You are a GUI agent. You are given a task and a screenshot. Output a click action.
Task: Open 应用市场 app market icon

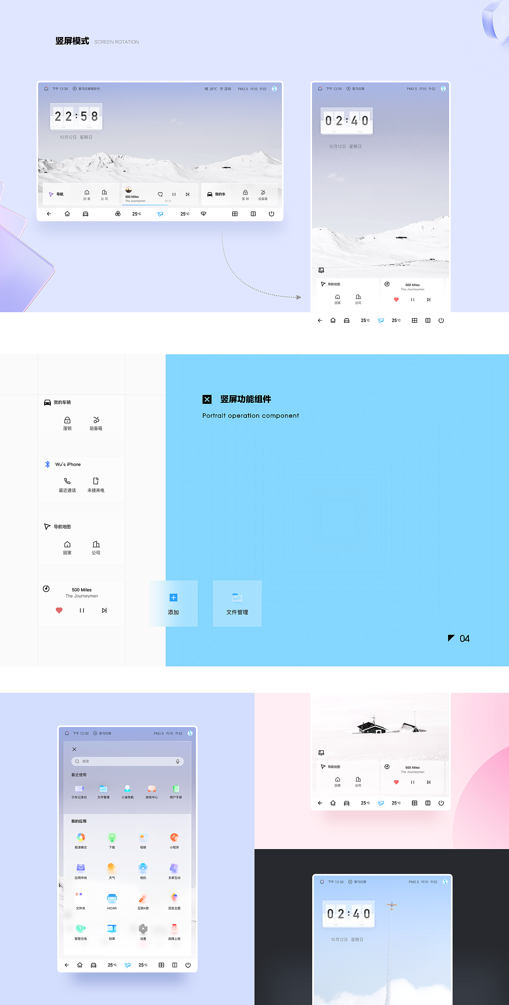(x=81, y=871)
